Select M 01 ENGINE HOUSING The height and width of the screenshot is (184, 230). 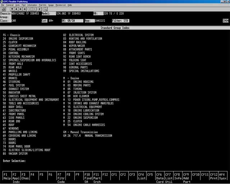(78, 82)
